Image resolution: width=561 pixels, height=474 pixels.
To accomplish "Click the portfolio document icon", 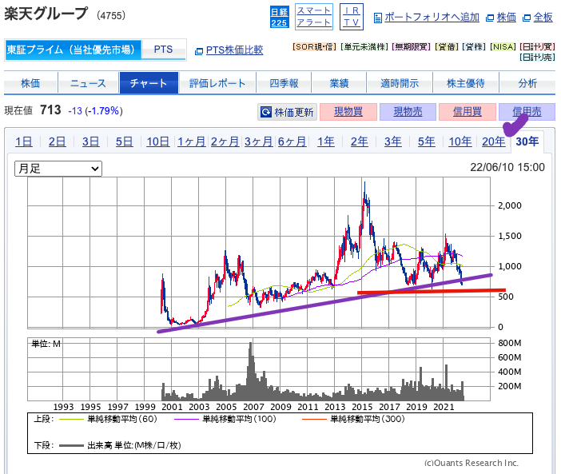I will [377, 18].
